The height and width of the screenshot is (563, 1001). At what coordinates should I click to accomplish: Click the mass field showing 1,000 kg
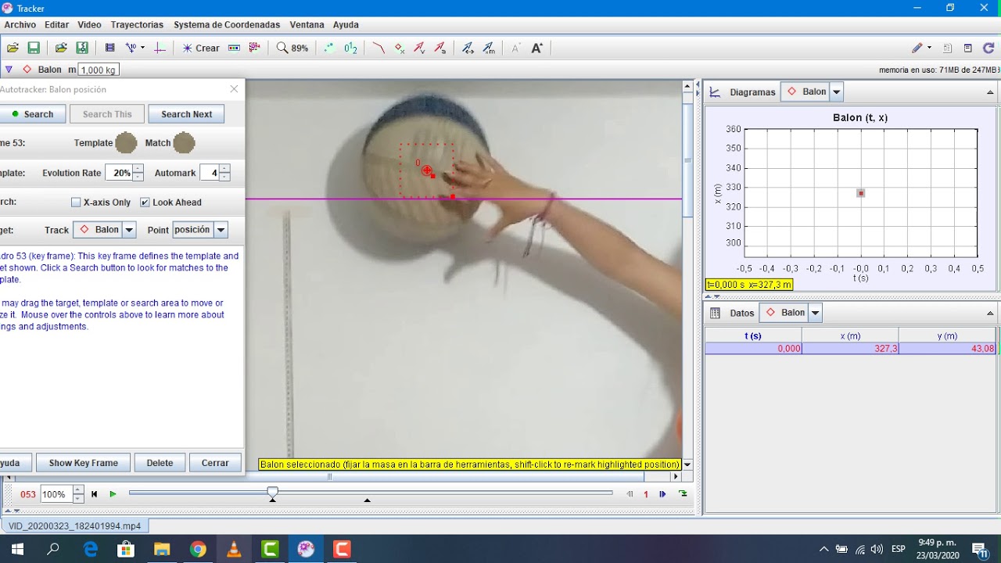98,70
